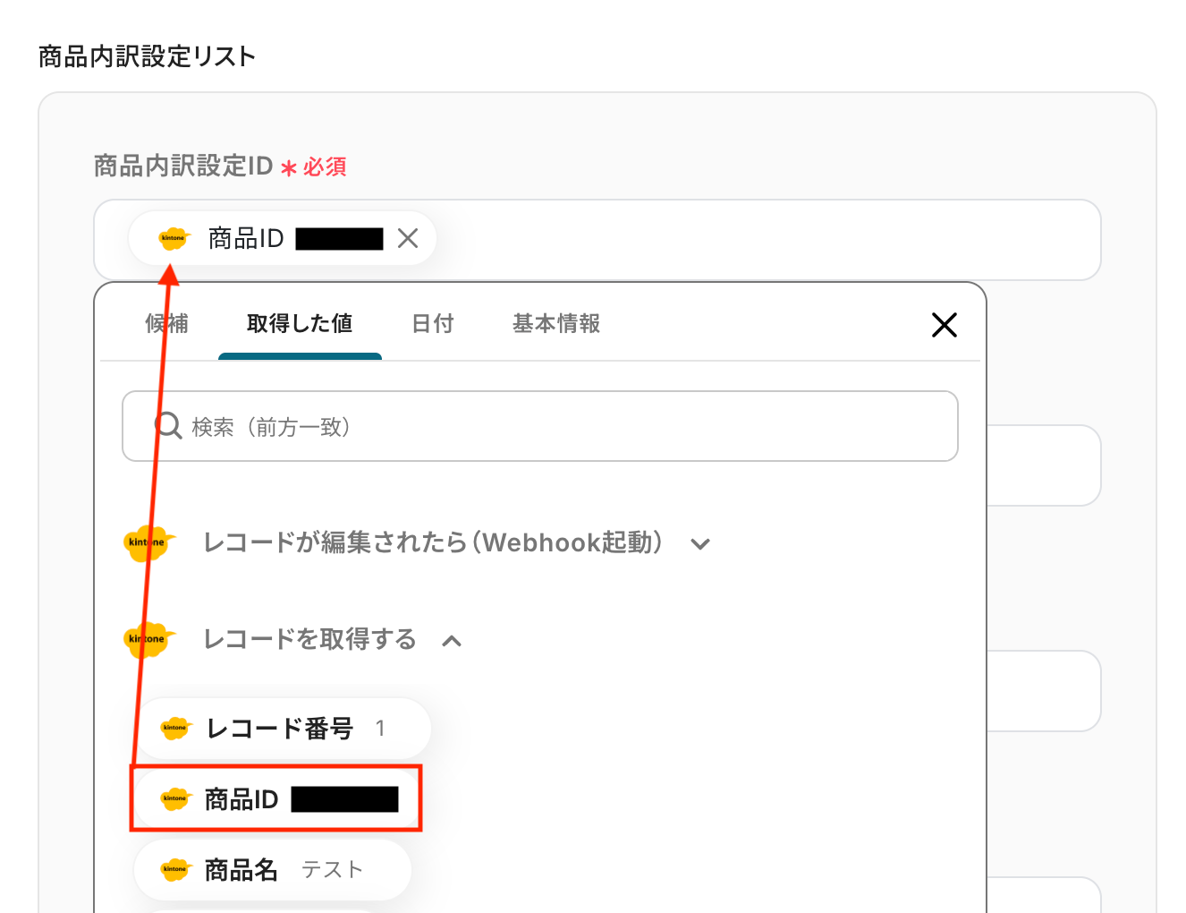Click the kintone logo beside レコードが編集されたら
The height and width of the screenshot is (913, 1186).
pyautogui.click(x=148, y=542)
